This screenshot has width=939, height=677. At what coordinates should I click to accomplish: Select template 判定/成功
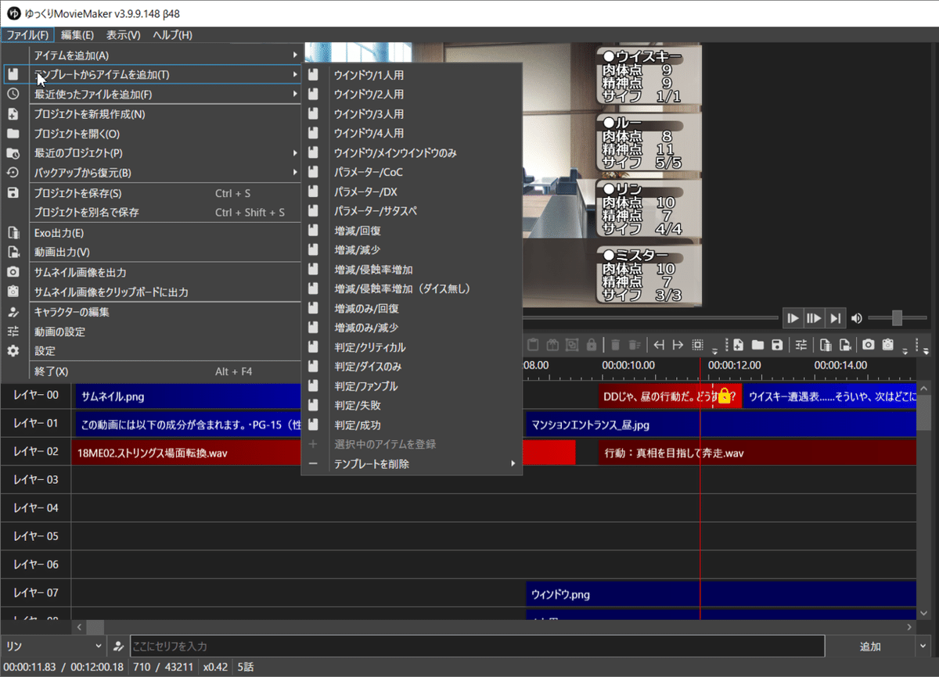pos(412,425)
